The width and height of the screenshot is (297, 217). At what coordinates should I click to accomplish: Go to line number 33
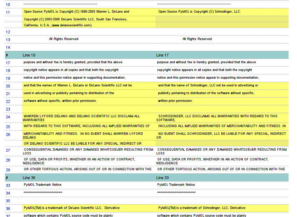[x=8, y=185]
